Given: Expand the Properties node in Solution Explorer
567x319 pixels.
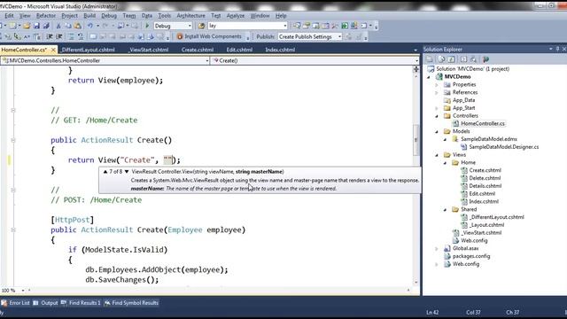Looking at the screenshot, I should coord(437,85).
